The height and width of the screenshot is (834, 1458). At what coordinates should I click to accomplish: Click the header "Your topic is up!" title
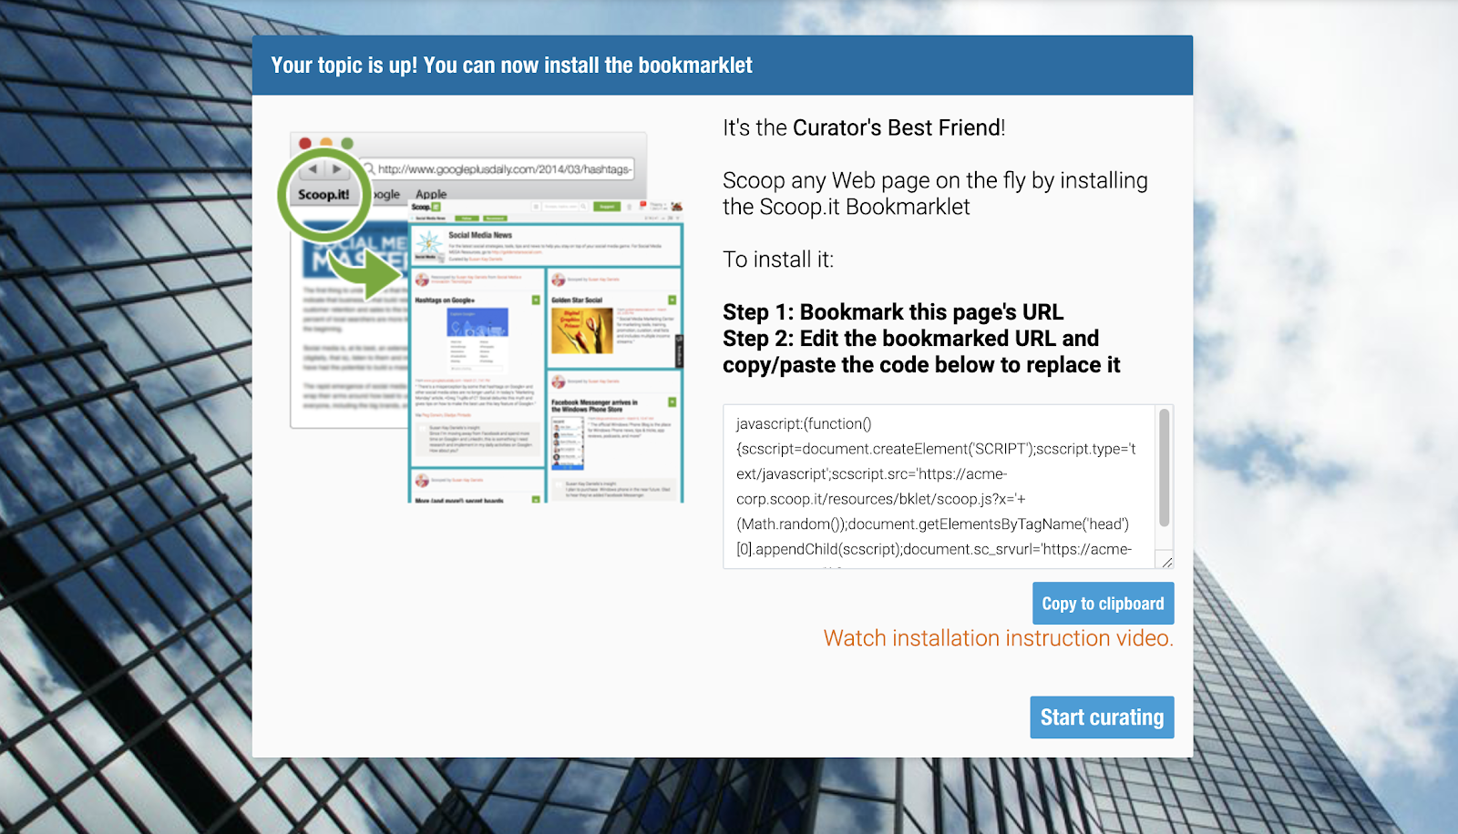coord(511,66)
